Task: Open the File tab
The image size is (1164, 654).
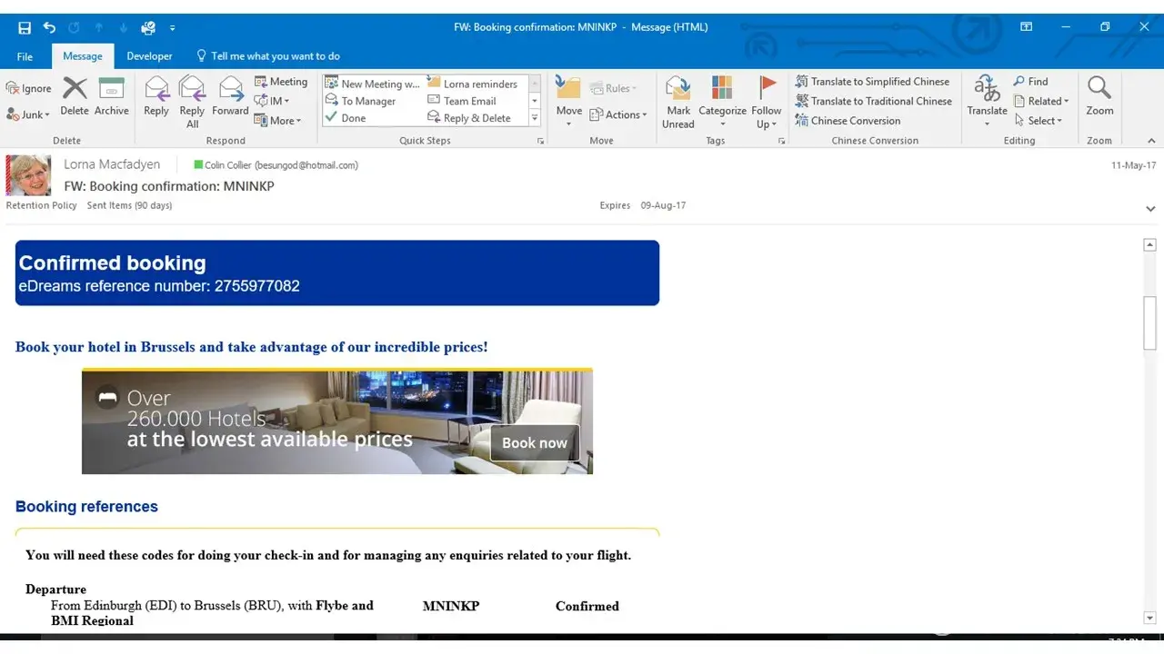Action: point(25,56)
